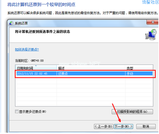This screenshot has height=134, width=159.
Task: Enable the 显示更多还原点 checkbox
Action: (x=17, y=111)
